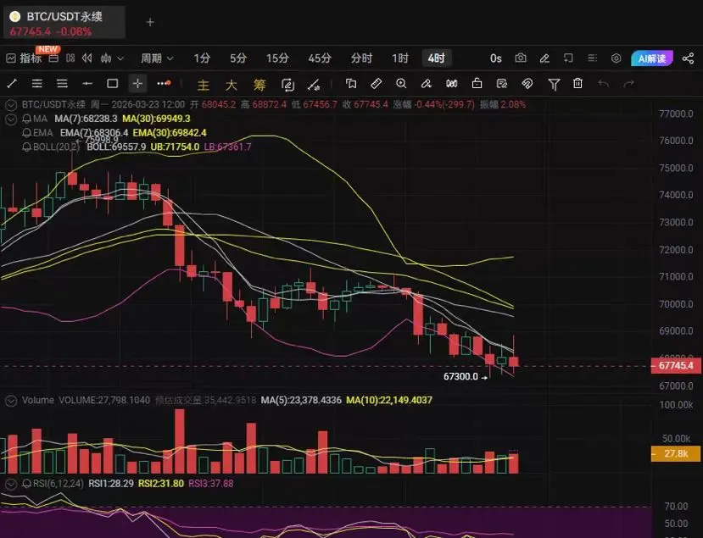This screenshot has height=538, width=703.
Task: Open the list lines icon in top bar
Action: click(592, 58)
